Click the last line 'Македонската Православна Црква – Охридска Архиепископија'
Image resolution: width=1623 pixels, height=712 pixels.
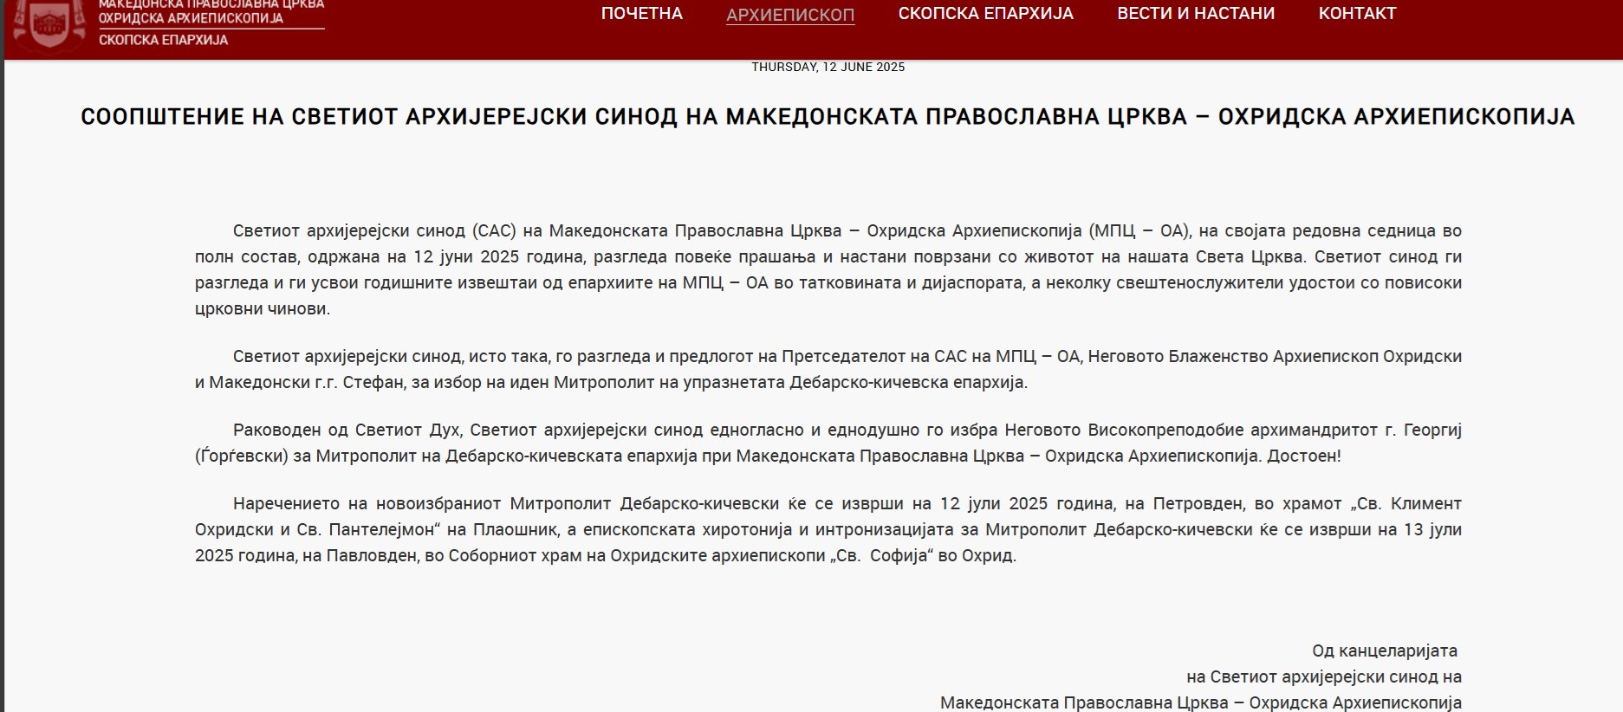click(1201, 702)
